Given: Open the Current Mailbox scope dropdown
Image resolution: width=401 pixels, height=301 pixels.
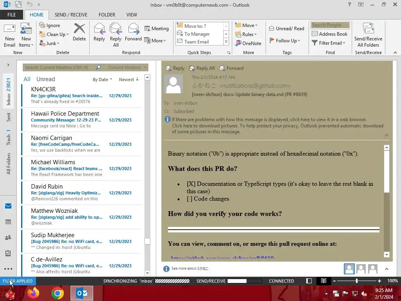Looking at the screenshot, I should click(x=127, y=67).
